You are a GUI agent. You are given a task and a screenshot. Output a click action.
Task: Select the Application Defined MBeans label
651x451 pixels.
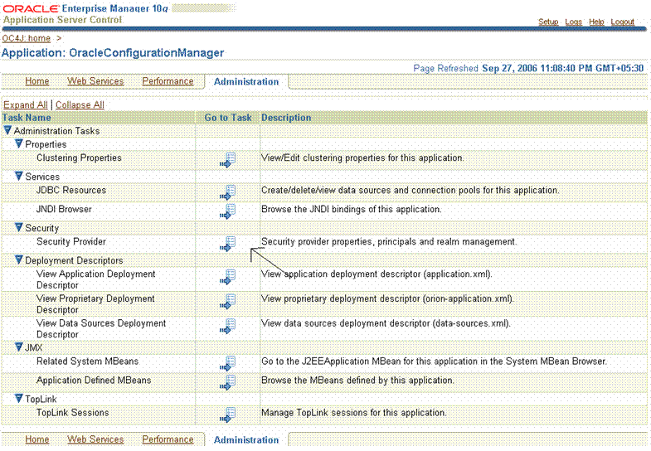[x=94, y=381]
